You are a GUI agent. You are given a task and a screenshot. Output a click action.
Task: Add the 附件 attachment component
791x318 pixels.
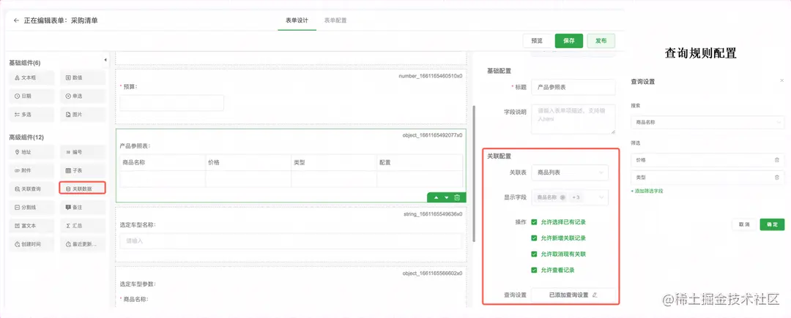31,170
